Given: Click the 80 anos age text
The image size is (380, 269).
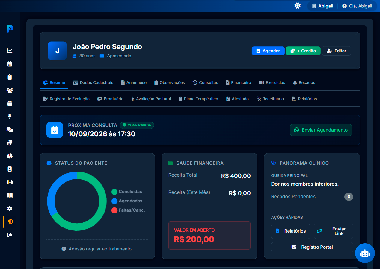Looking at the screenshot, I should pos(87,56).
